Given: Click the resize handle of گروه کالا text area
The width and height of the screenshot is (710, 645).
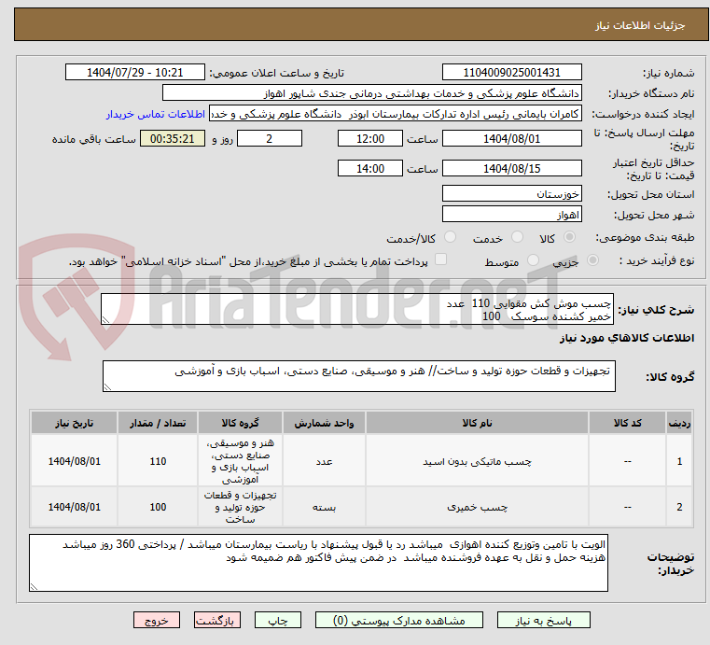Looking at the screenshot, I should pos(107,387).
